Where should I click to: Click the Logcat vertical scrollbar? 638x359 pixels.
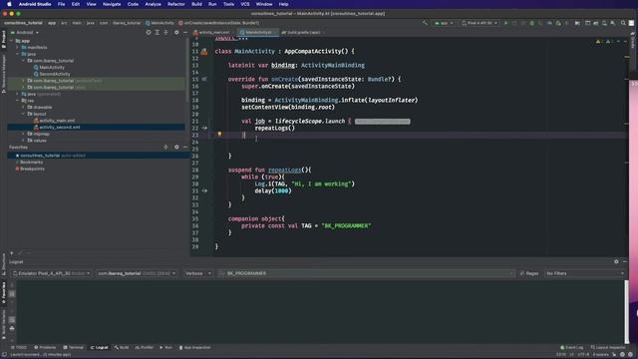626,311
